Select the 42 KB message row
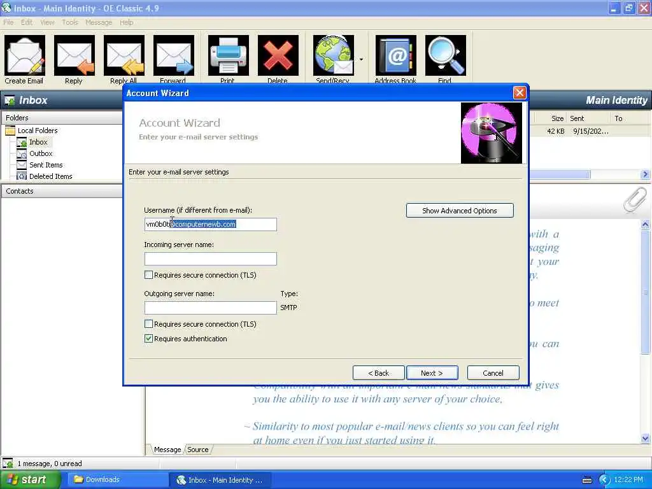 [590, 131]
